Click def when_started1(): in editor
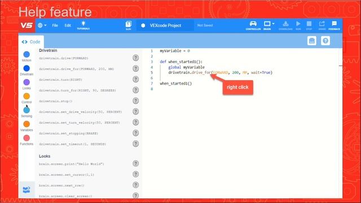361x203 pixels. 181,61
